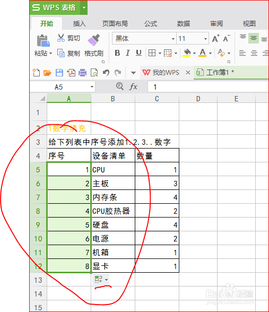Viewport: 269px width, 312px height.
Task: Click the Cut scissors icon
Action: pyautogui.click(x=61, y=38)
